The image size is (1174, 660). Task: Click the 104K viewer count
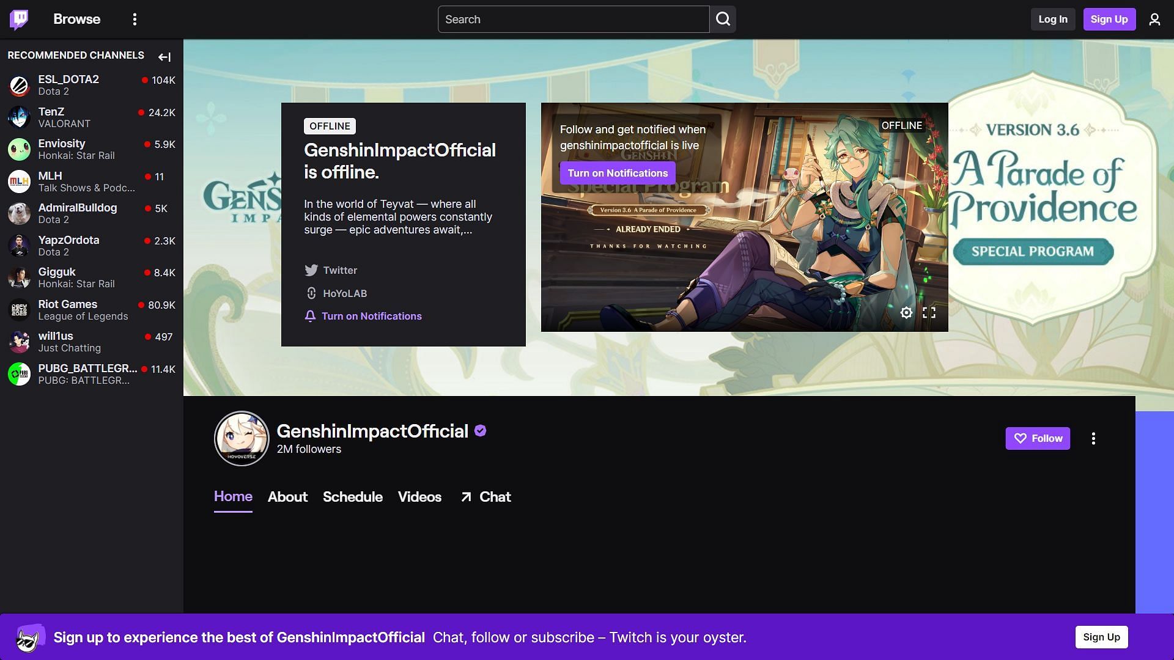163,80
